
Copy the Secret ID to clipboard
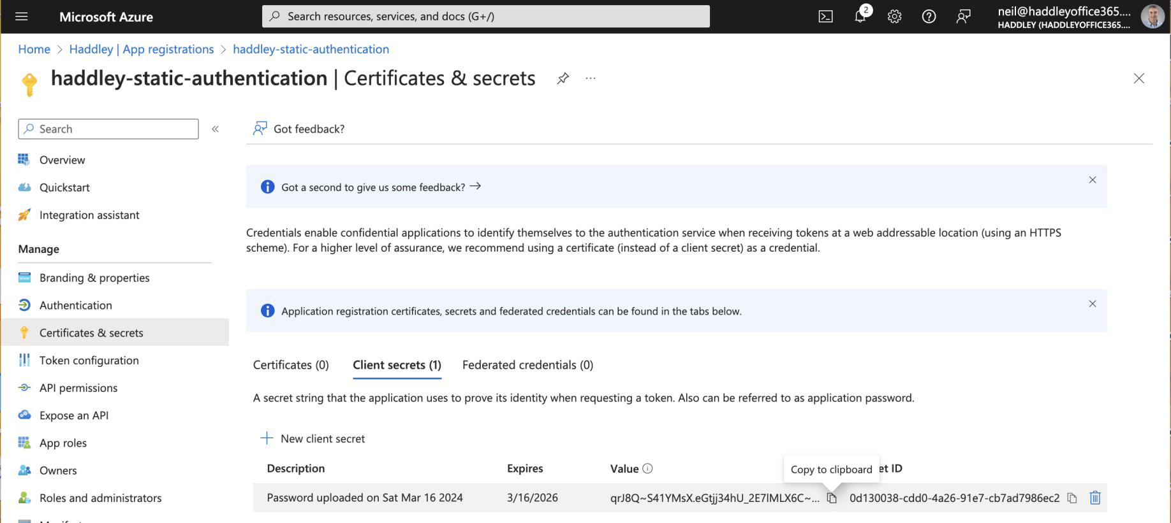[1072, 498]
